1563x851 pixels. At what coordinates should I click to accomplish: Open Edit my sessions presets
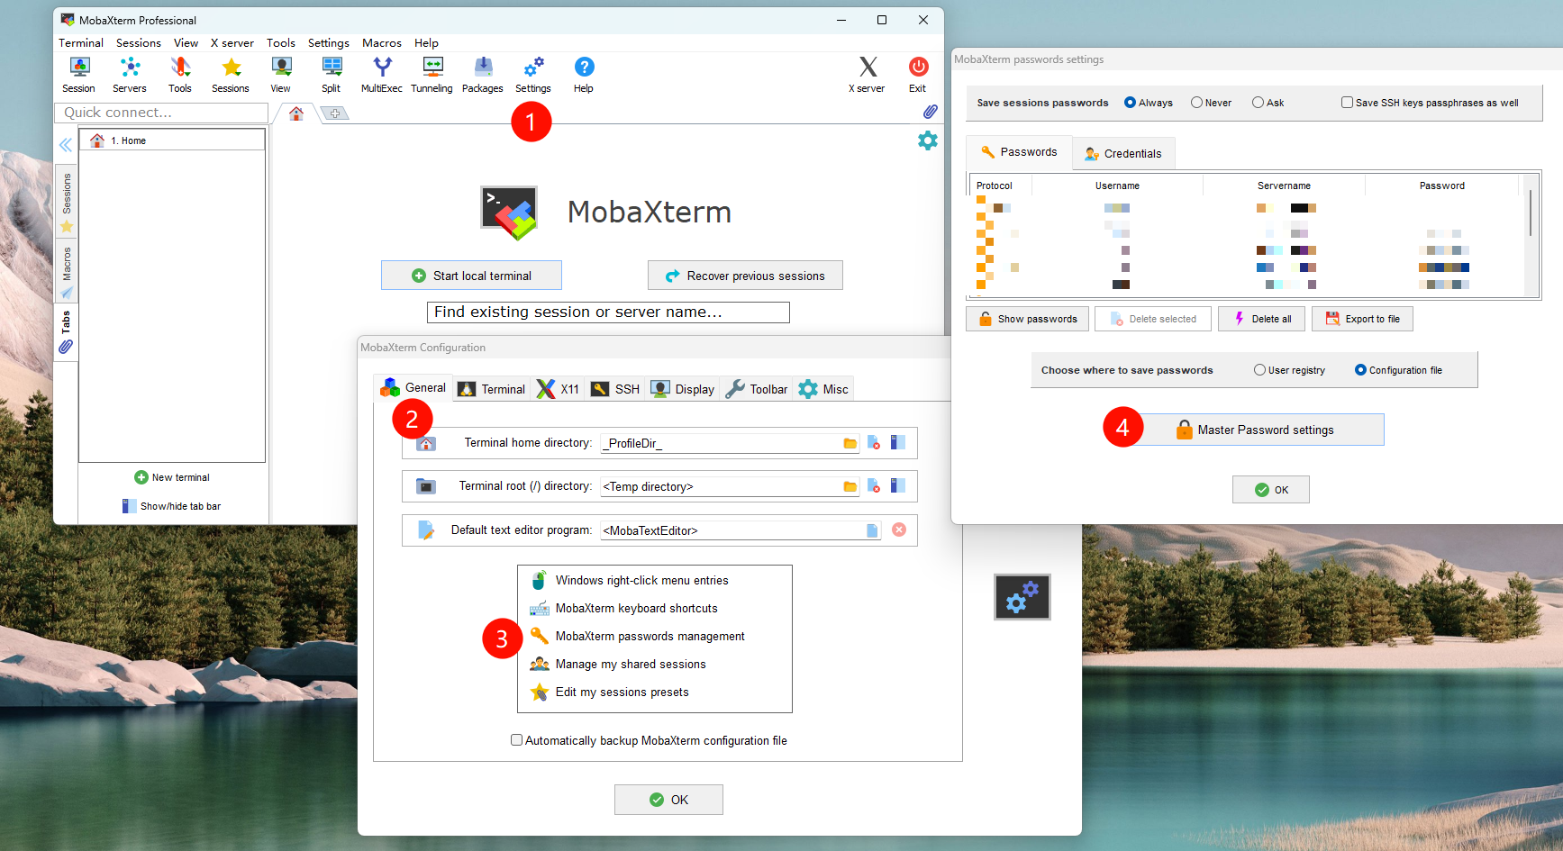(610, 693)
